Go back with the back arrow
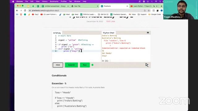Screen dimensions: 198x111 (x=17, y=10)
